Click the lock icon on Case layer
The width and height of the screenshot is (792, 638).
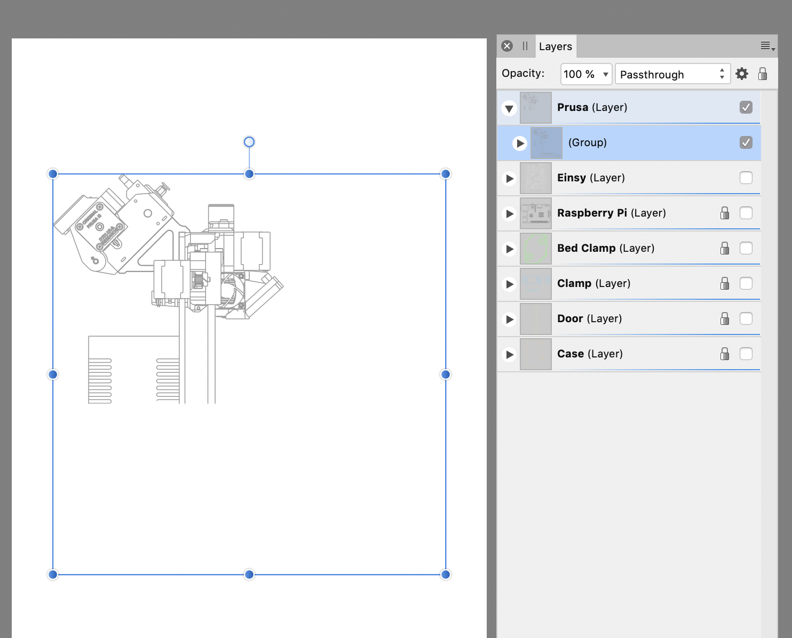pyautogui.click(x=725, y=354)
